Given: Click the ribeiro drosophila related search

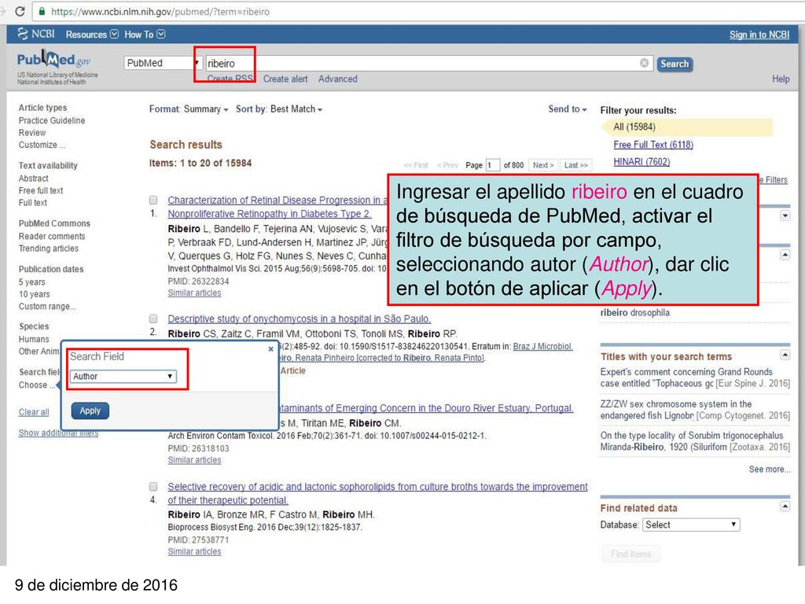Looking at the screenshot, I should [x=634, y=313].
